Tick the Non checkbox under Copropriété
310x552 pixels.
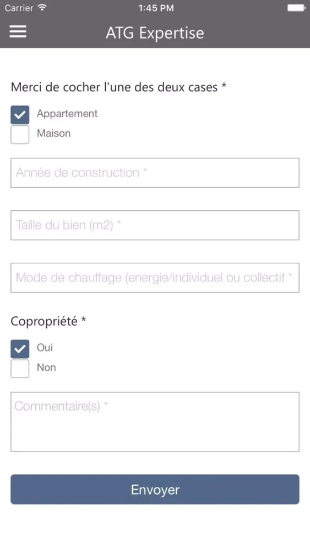click(20, 369)
